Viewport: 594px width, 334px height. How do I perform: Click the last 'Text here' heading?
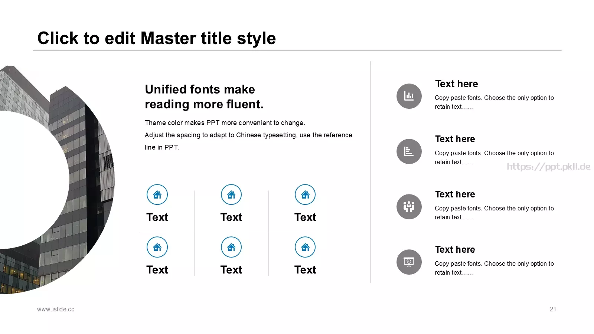point(455,250)
